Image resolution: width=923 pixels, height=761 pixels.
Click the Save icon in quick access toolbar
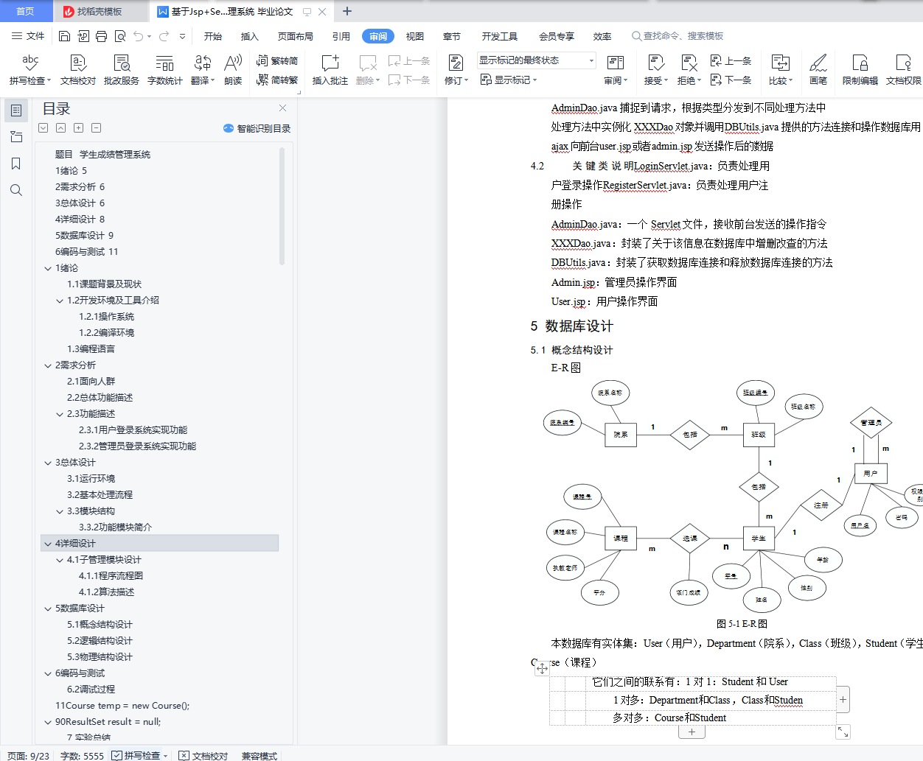64,36
